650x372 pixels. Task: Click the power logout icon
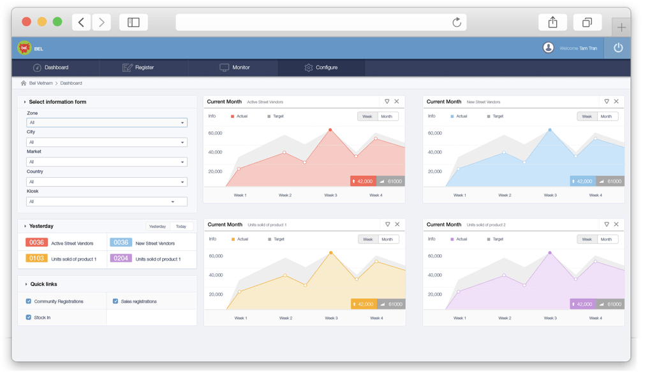coord(617,48)
